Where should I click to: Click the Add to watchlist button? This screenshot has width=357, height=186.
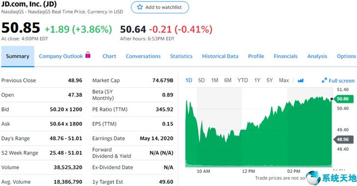160,7
